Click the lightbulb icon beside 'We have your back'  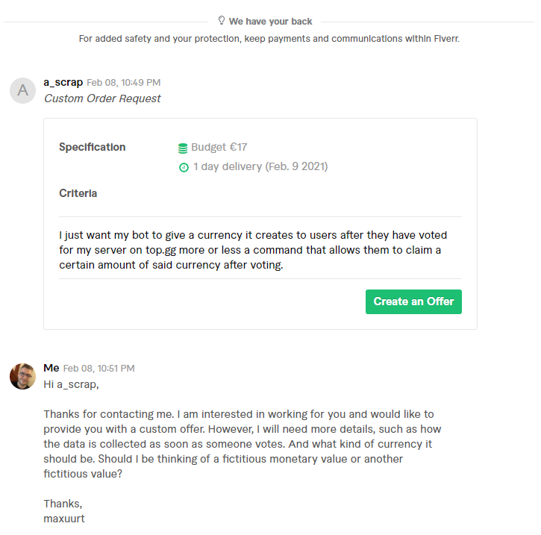(x=221, y=21)
